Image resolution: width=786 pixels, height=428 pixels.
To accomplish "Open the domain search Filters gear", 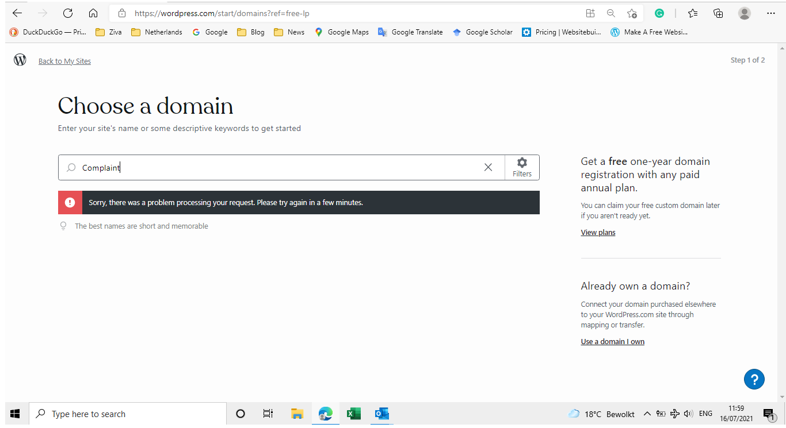I will (522, 167).
